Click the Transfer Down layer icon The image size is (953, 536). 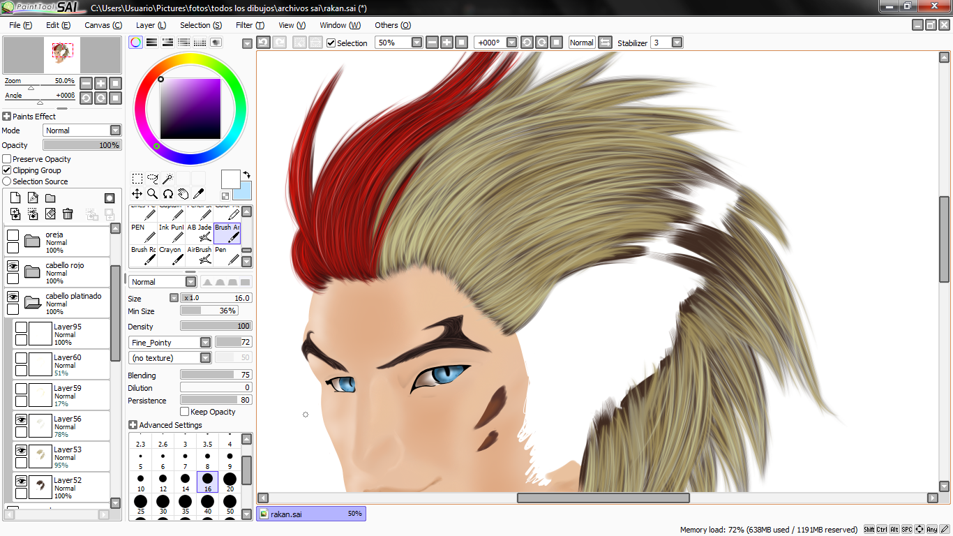[15, 214]
